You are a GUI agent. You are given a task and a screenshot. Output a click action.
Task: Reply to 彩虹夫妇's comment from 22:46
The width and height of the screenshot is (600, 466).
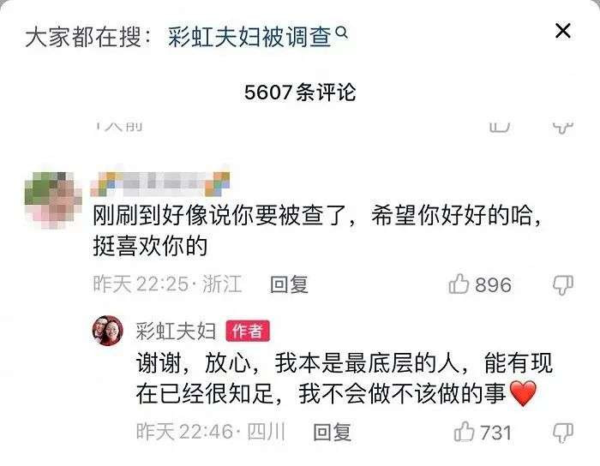(333, 433)
